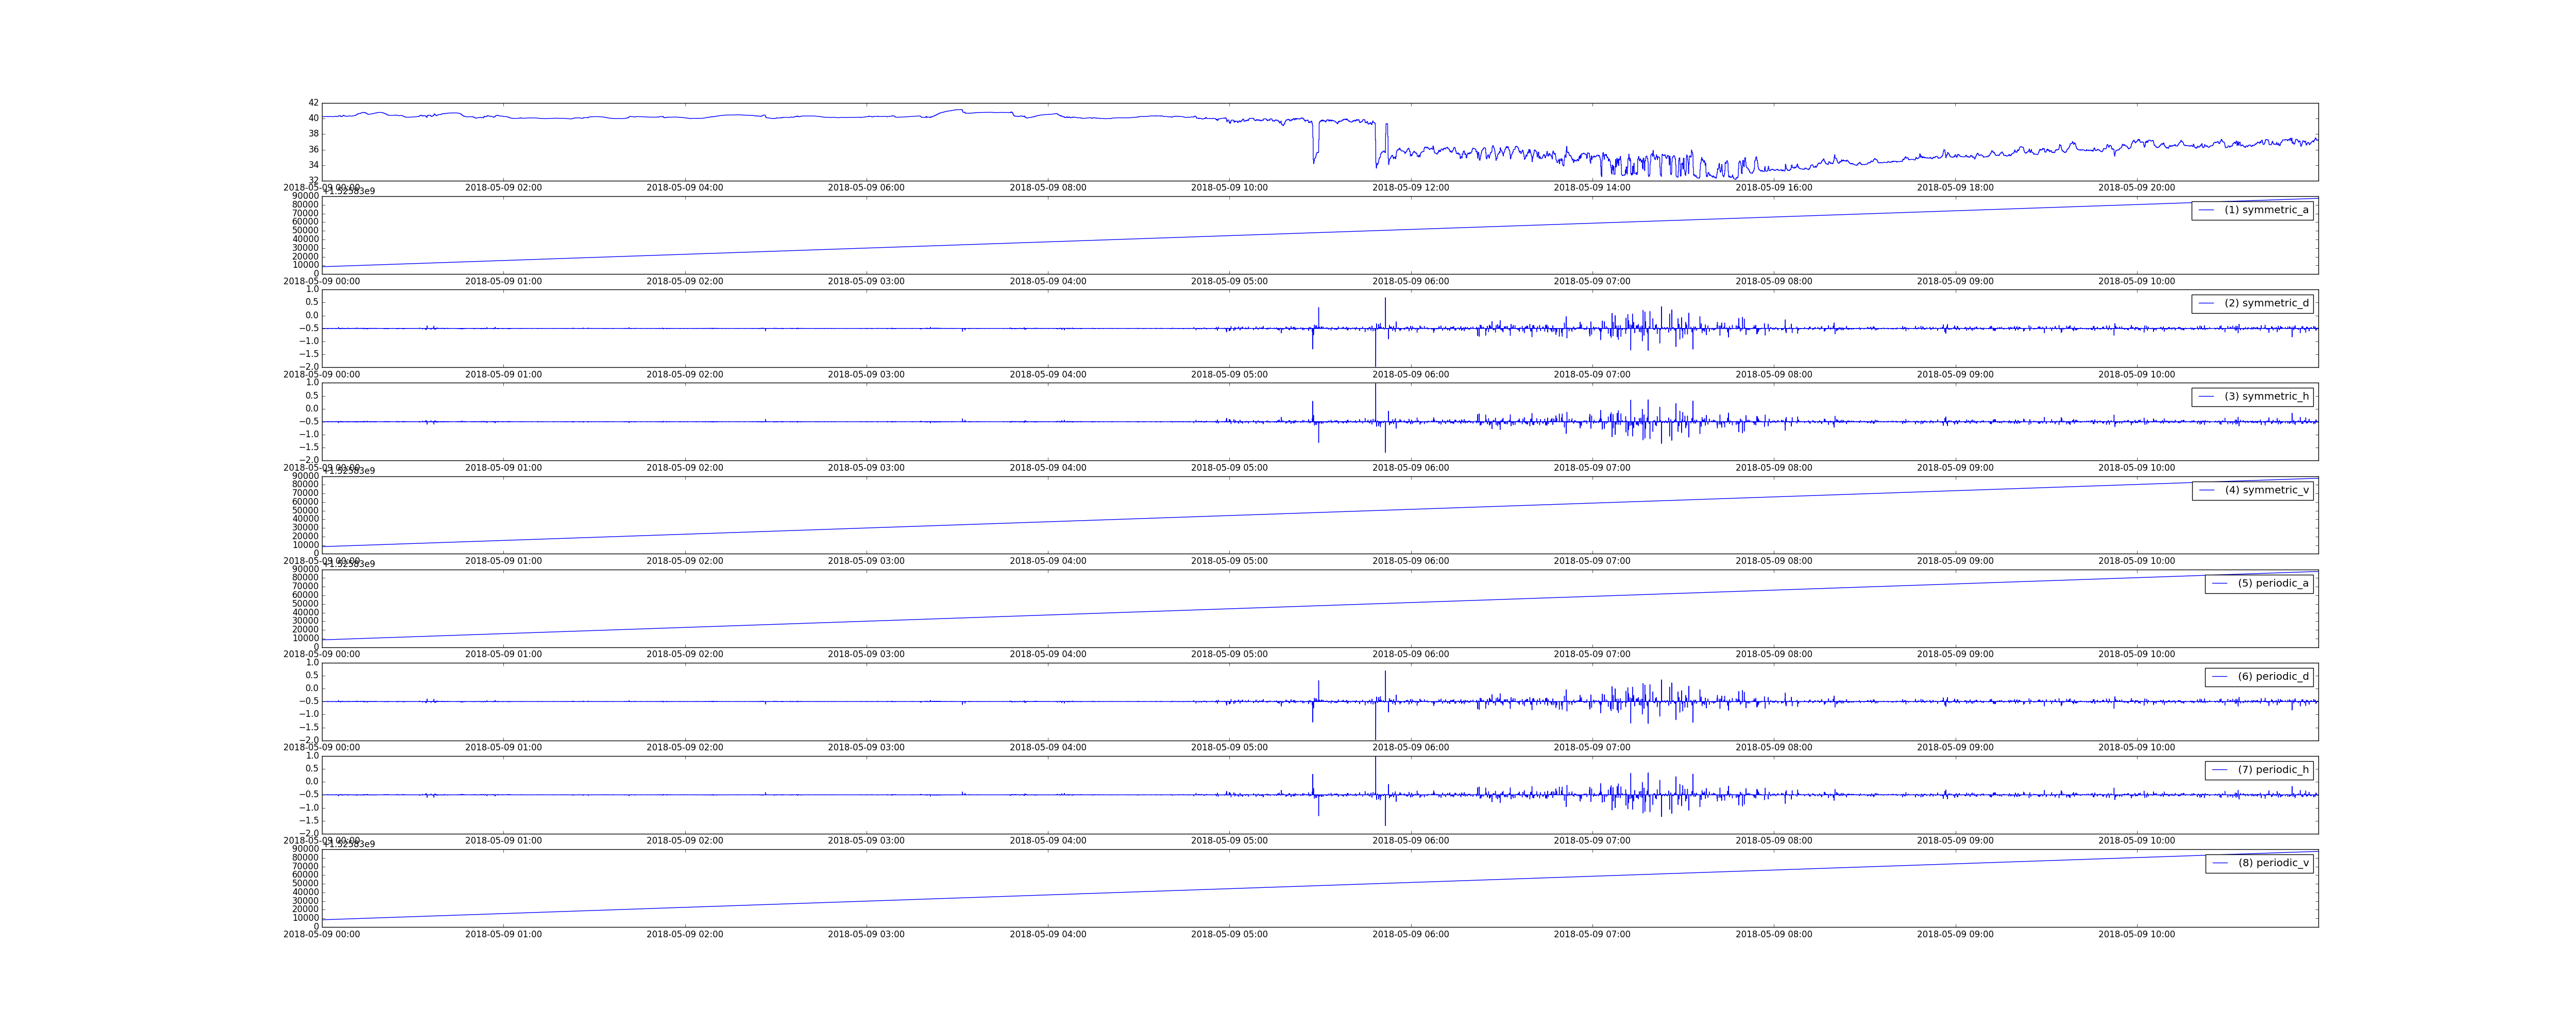Click the "2018-05-09 02:00" label under symmetric_v plot

pyautogui.click(x=684, y=561)
